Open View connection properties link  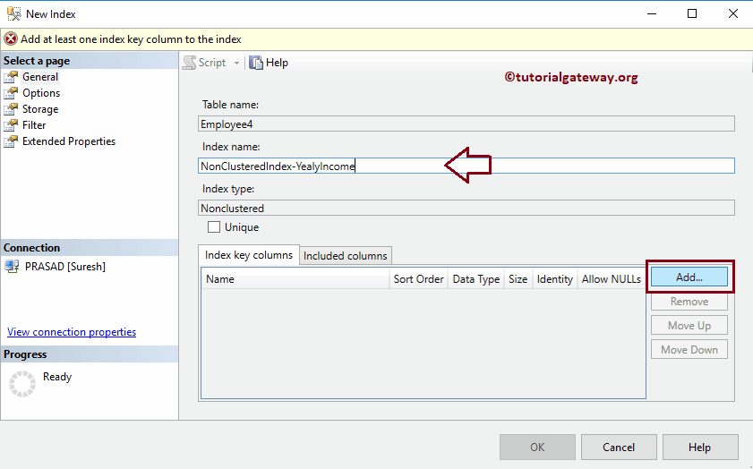[x=72, y=332]
